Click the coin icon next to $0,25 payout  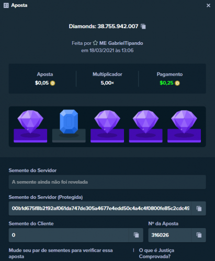tap(177, 83)
